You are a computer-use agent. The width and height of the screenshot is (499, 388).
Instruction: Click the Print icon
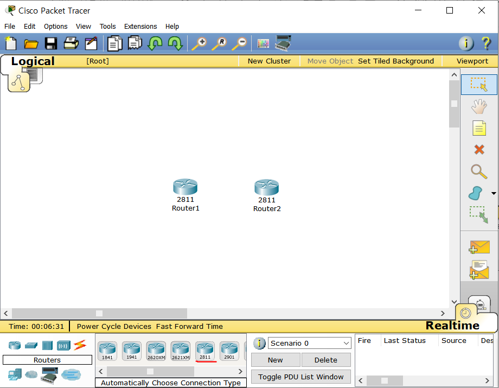point(71,43)
